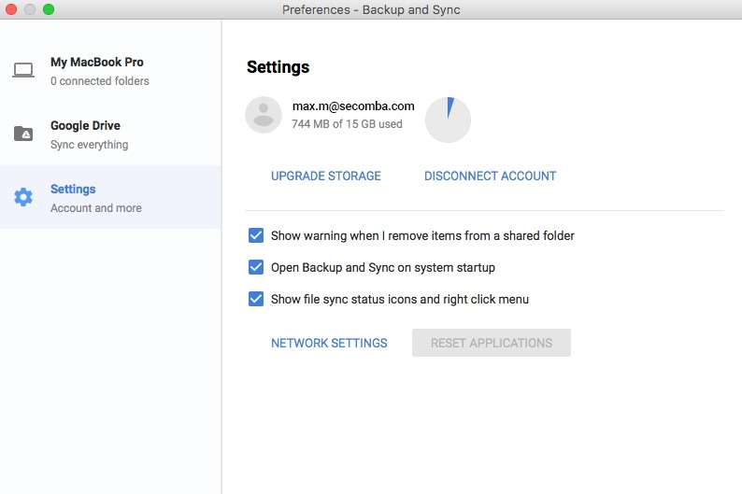The image size is (742, 494).
Task: Click the storage usage pie chart
Action: tap(448, 120)
